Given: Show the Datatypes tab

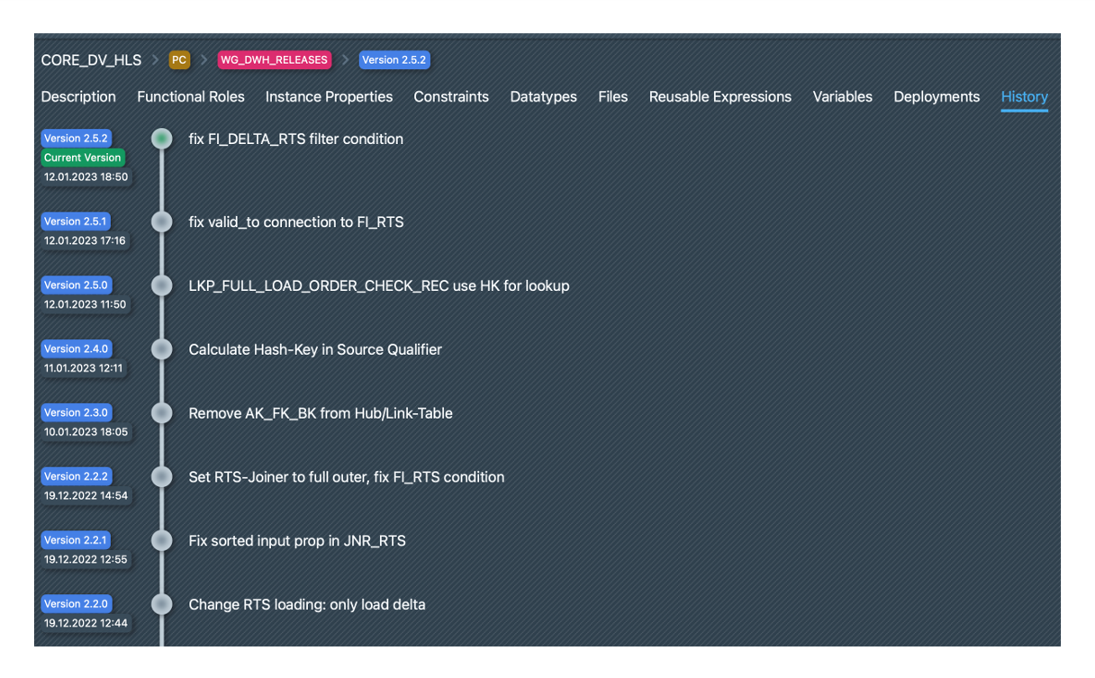Looking at the screenshot, I should pyautogui.click(x=543, y=97).
